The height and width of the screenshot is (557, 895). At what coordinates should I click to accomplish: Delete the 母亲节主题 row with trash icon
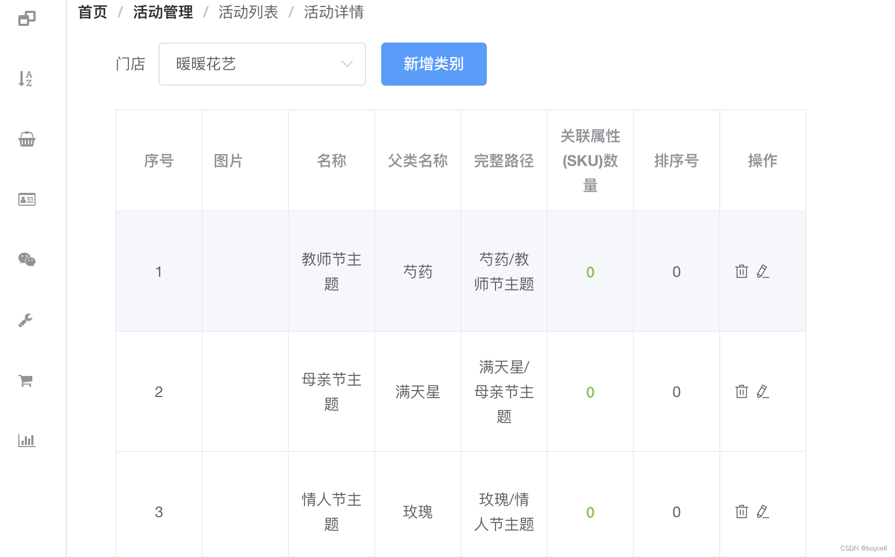coord(742,392)
